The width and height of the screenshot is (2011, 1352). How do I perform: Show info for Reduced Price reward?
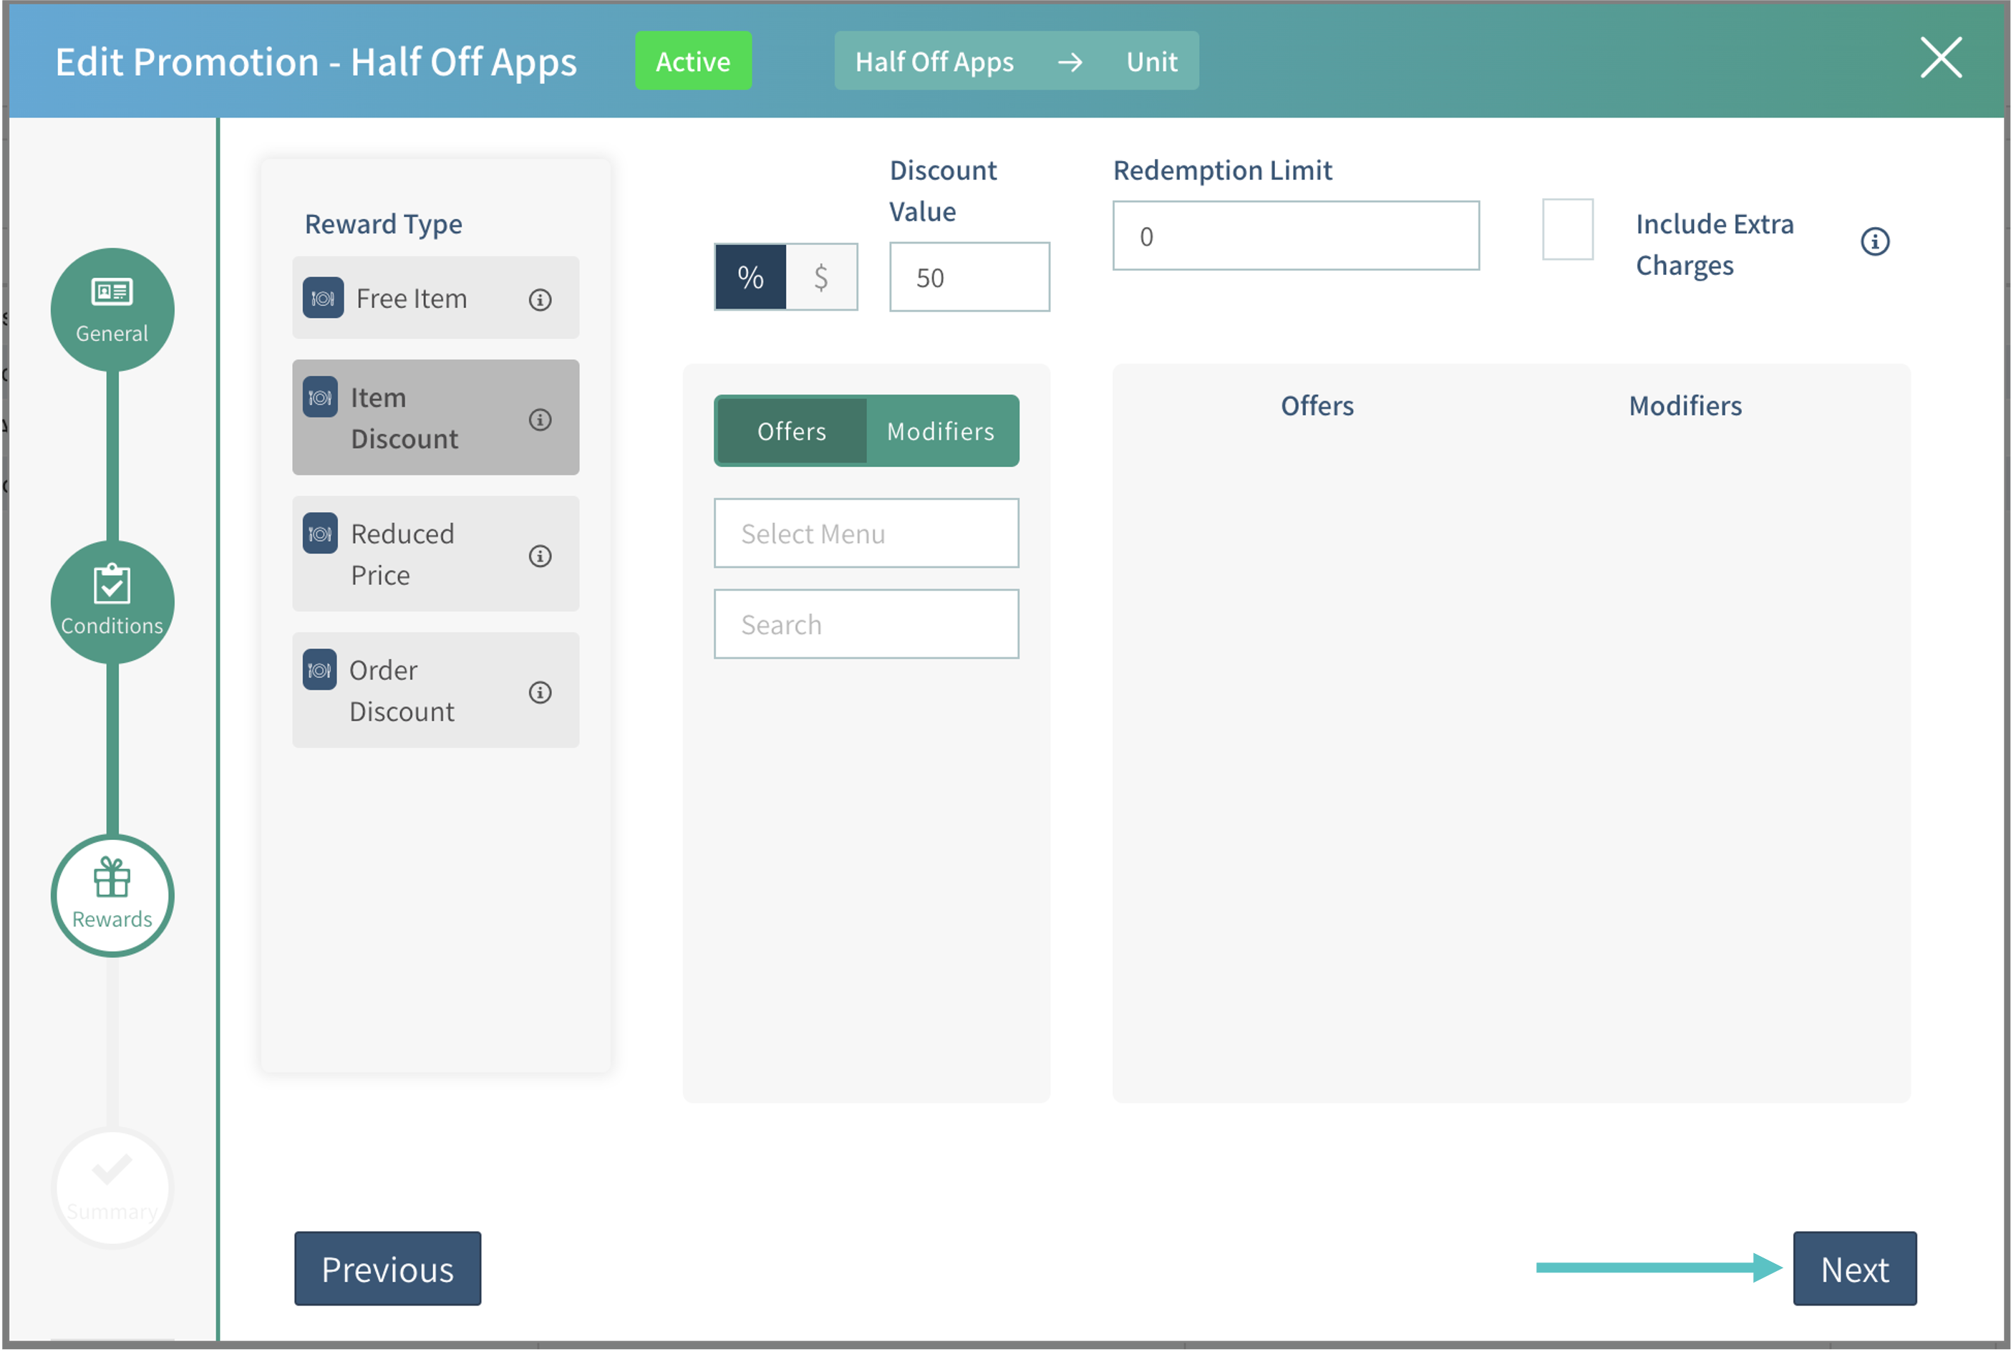coord(540,556)
